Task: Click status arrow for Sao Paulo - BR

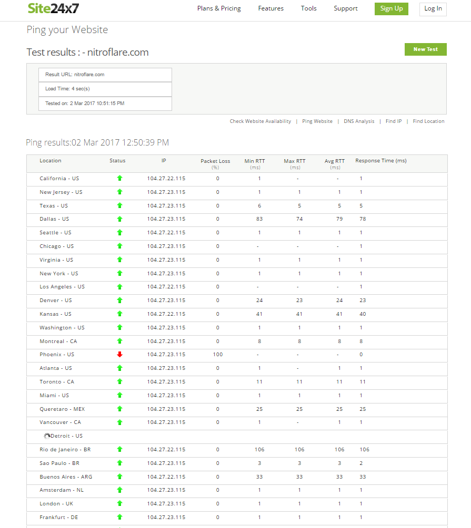Action: (119, 463)
